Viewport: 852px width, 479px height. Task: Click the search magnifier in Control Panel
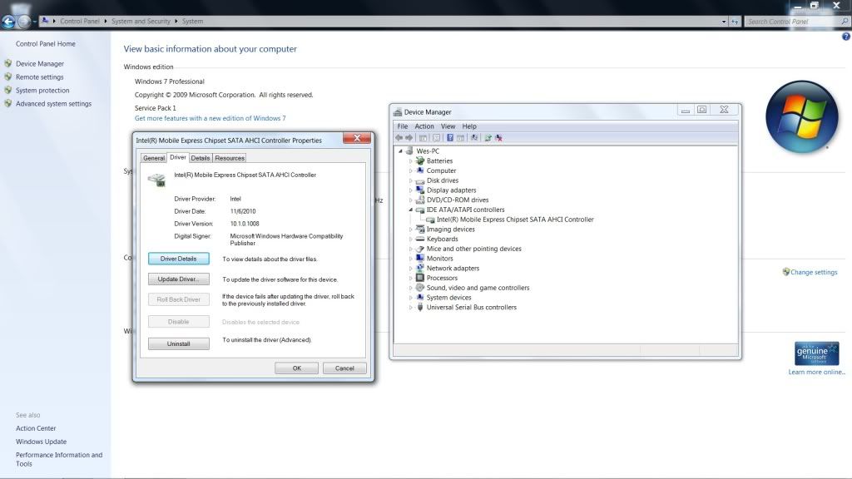[x=845, y=22]
